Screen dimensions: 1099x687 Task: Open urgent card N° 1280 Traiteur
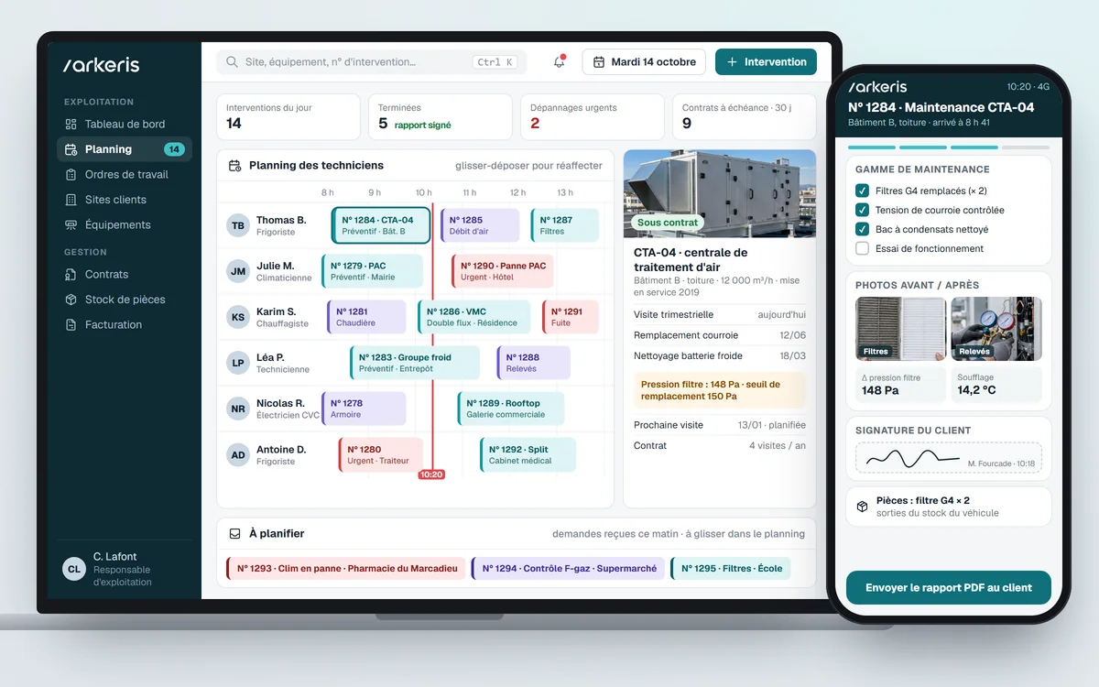(381, 454)
